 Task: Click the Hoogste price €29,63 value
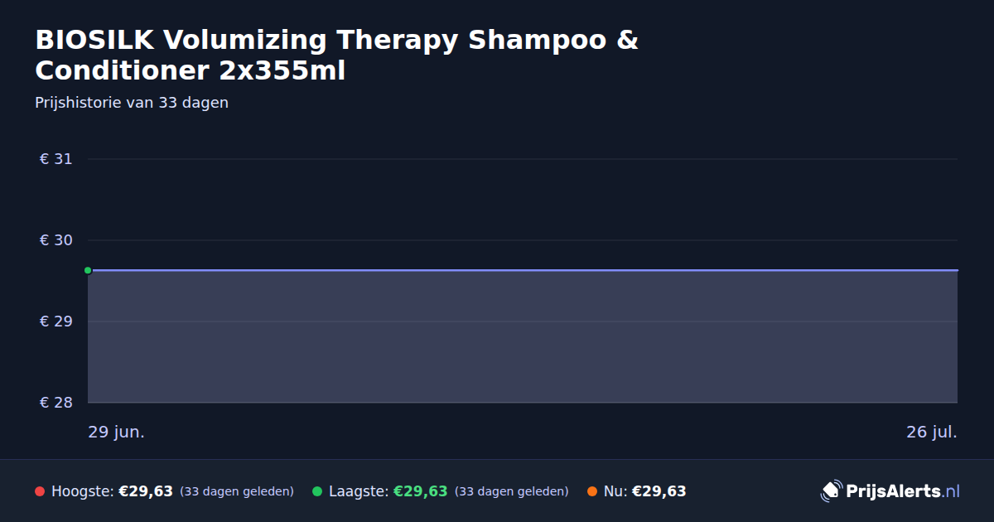coord(146,491)
